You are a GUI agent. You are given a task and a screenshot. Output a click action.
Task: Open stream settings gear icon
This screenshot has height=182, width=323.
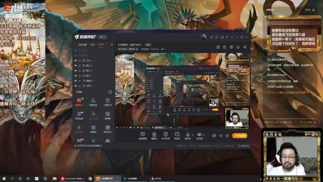point(227,135)
